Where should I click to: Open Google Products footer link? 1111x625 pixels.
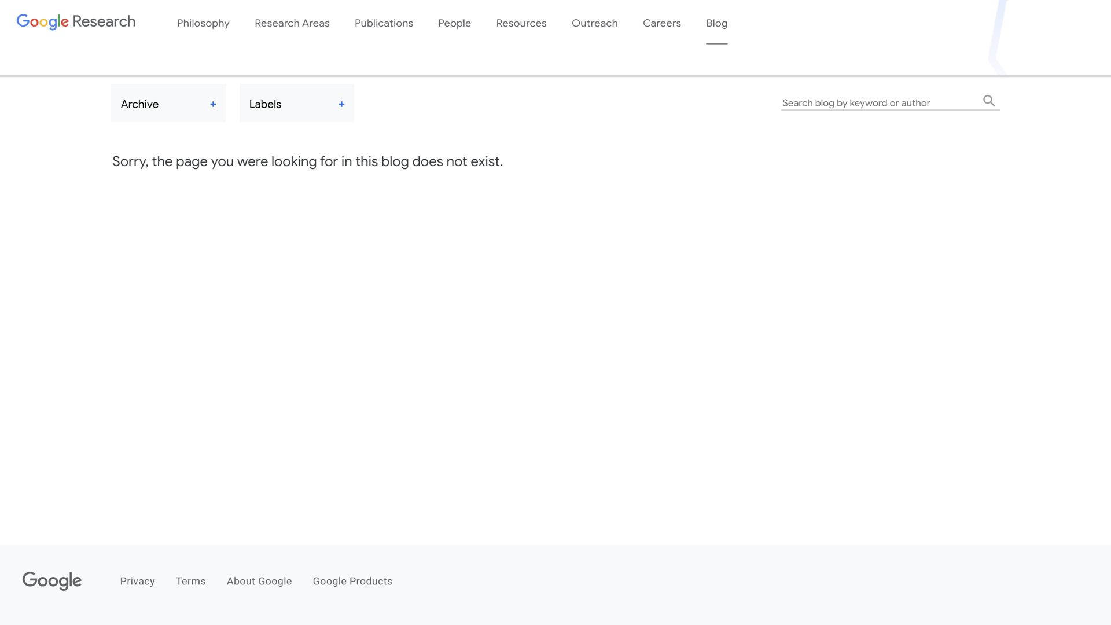(352, 581)
